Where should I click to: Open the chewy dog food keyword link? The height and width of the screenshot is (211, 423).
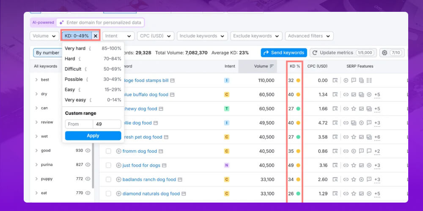coord(140,109)
